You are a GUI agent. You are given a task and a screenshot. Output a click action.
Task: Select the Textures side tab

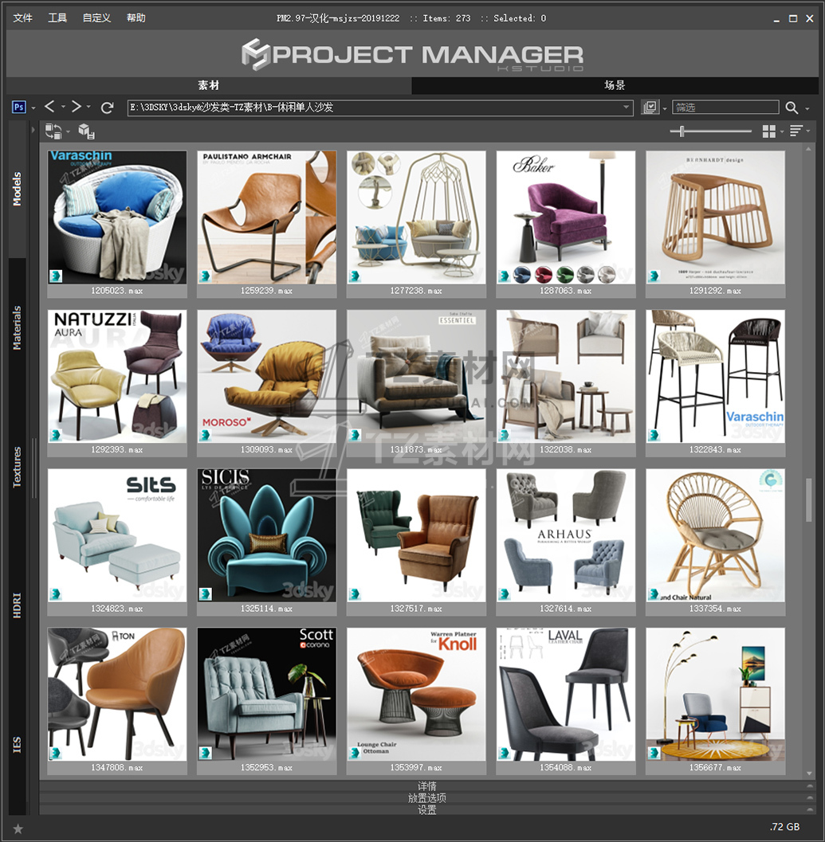tap(18, 467)
